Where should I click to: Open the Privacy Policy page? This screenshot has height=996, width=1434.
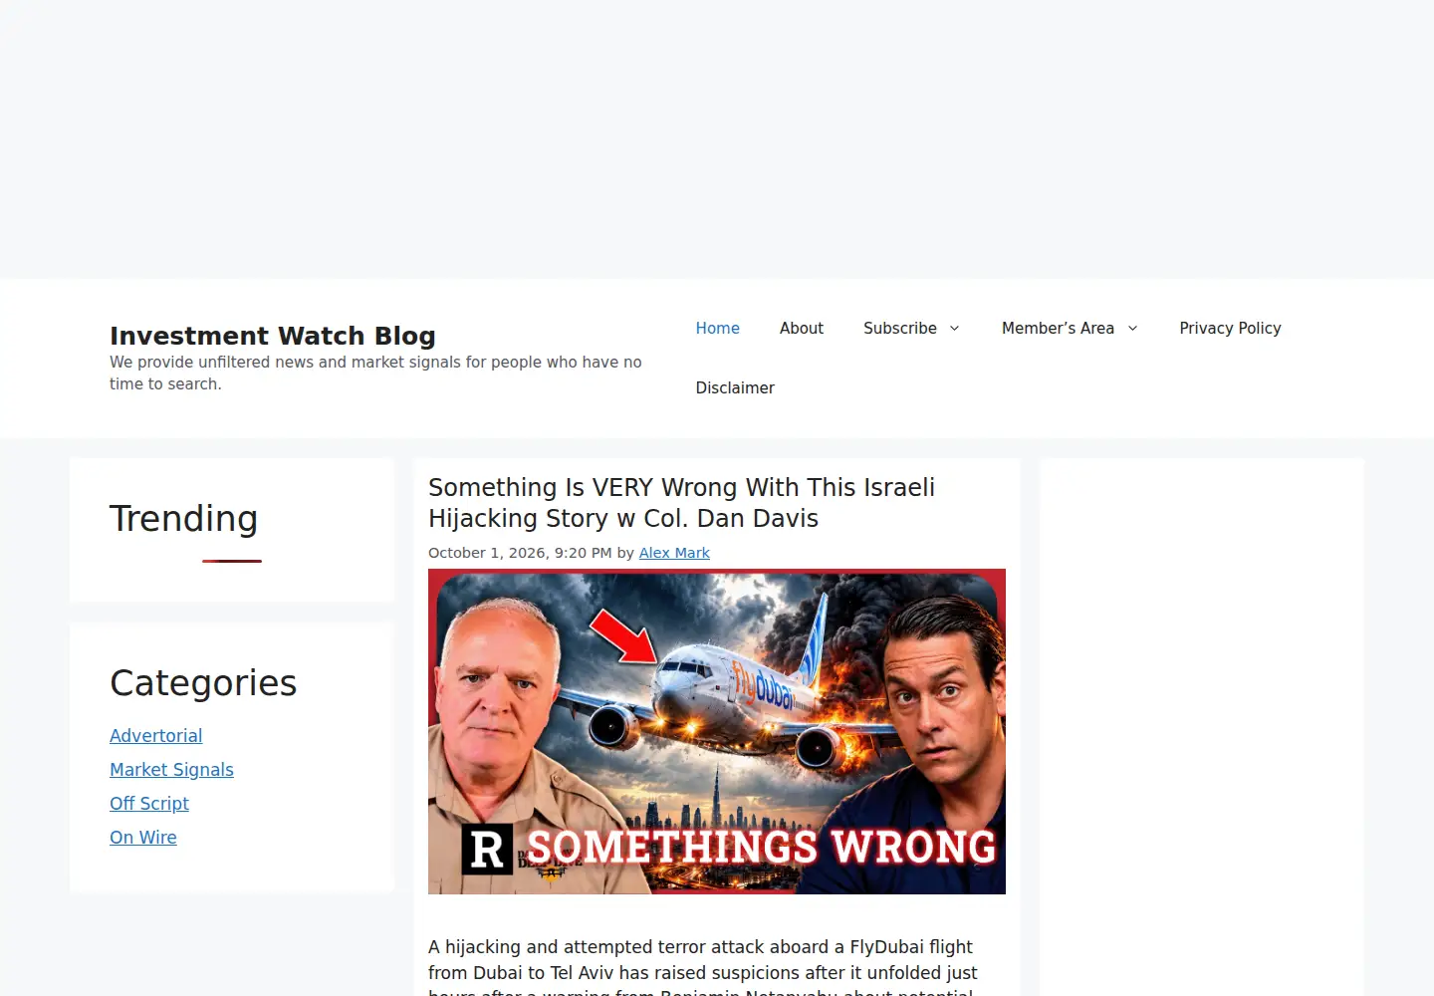[1230, 328]
